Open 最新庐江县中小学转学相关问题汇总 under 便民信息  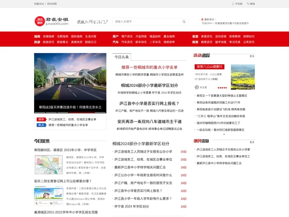click(219, 163)
